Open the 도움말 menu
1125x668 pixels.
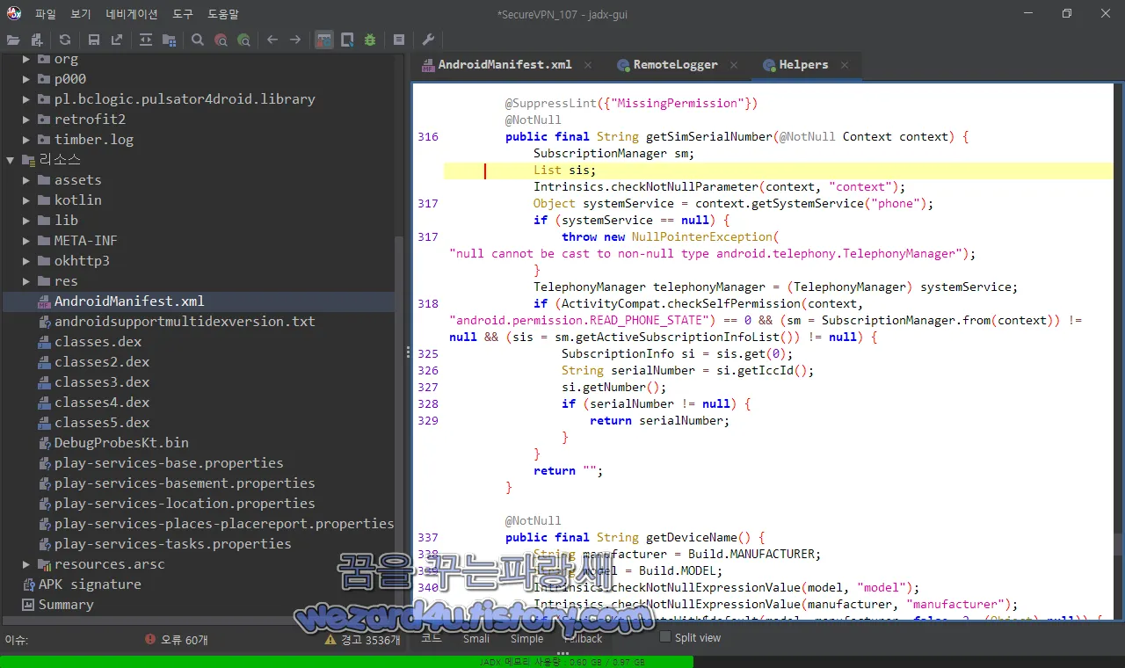click(223, 14)
